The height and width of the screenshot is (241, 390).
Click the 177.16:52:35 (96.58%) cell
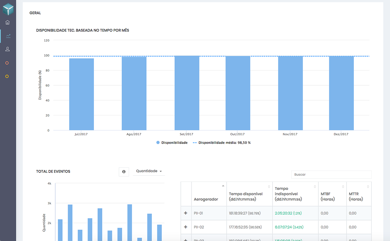pos(250,227)
